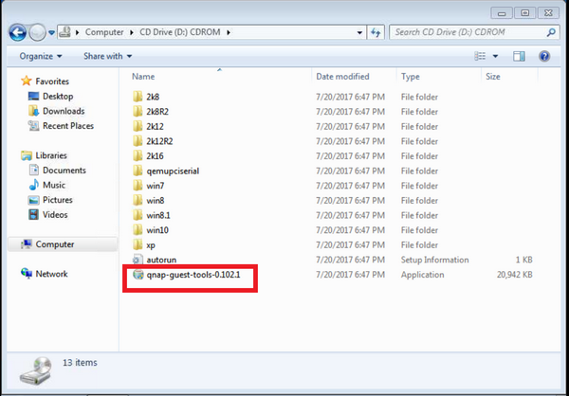Sort by the Size column header
Viewport: 569px width, 396px height.
[x=493, y=77]
